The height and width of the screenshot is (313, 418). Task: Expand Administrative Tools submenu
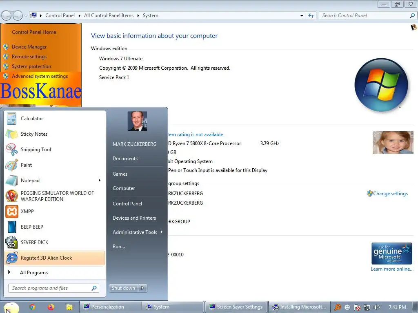(162, 232)
